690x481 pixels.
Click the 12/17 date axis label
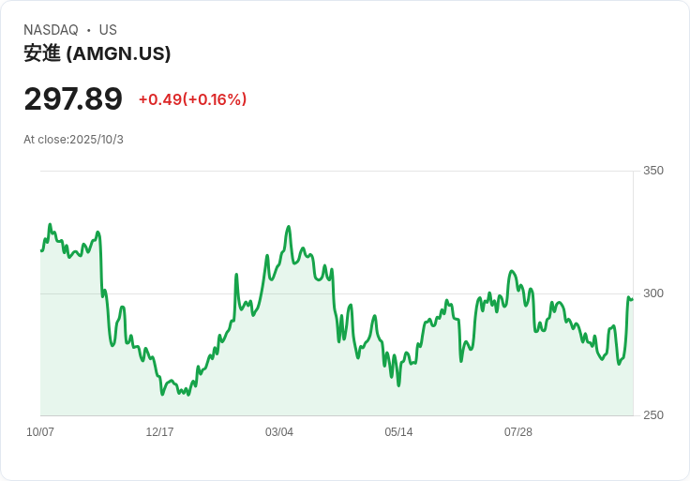point(159,431)
